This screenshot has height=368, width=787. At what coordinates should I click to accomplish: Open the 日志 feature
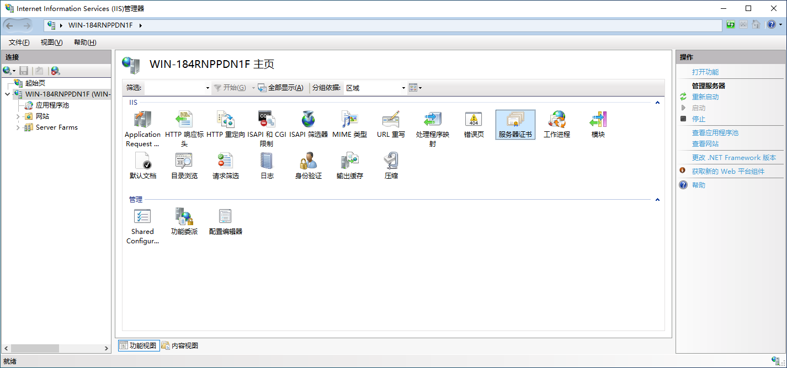pos(267,166)
